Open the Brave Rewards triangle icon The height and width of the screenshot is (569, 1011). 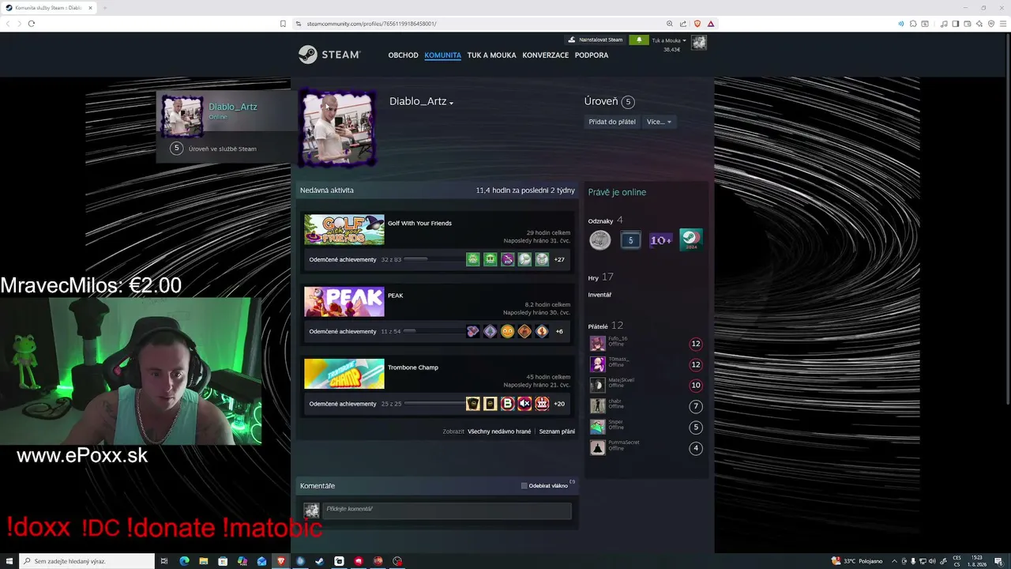click(x=711, y=24)
